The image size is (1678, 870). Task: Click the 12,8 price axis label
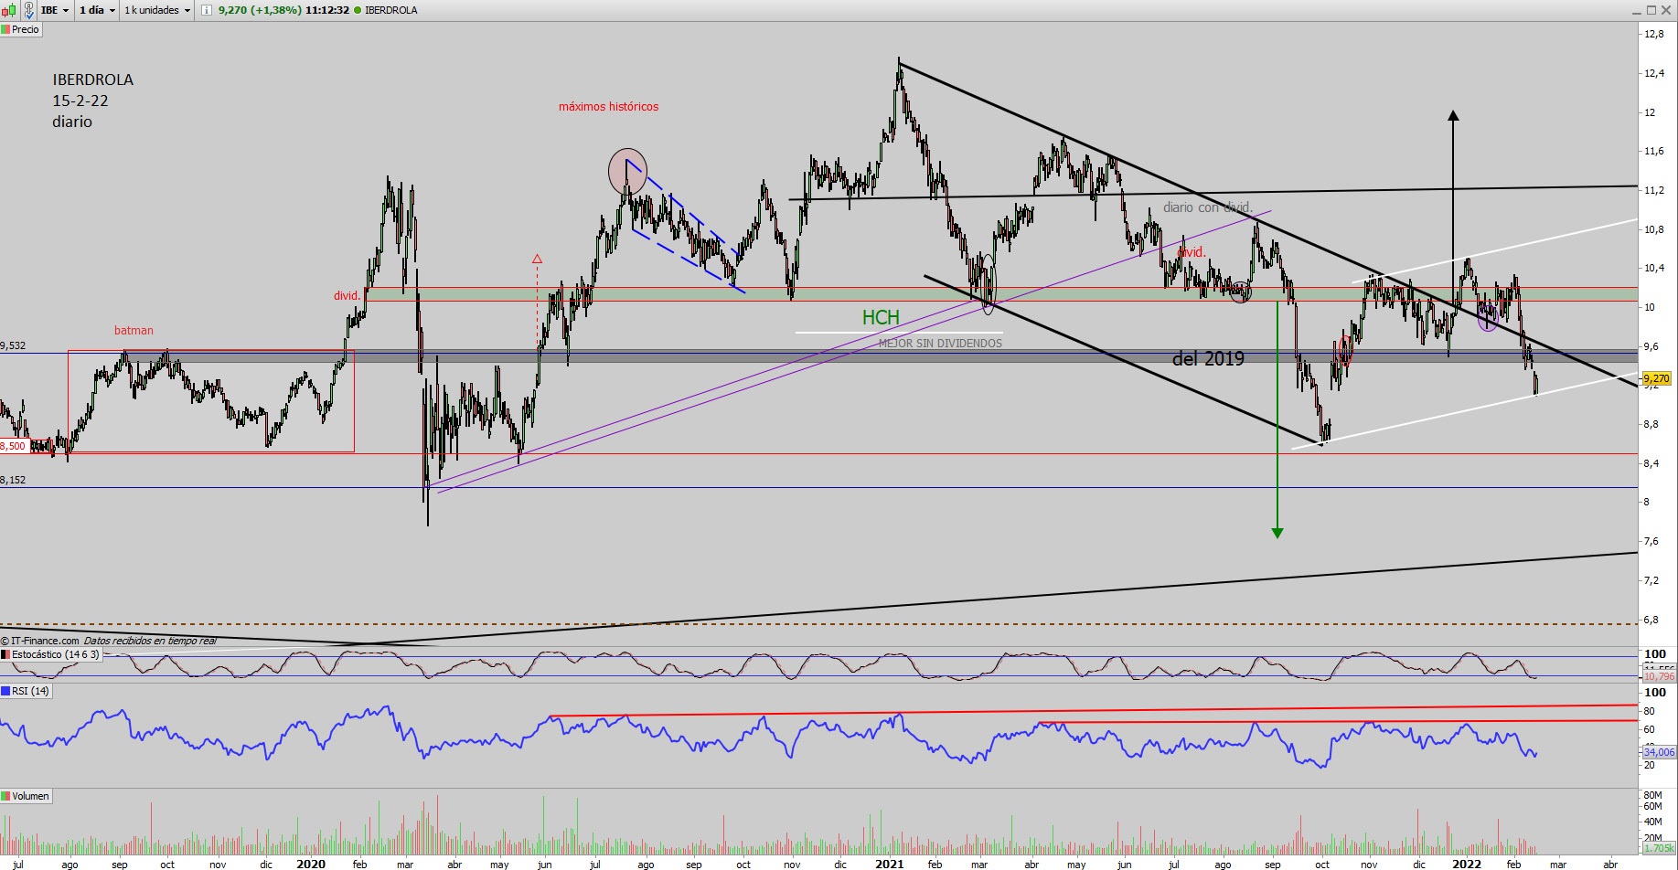point(1654,34)
